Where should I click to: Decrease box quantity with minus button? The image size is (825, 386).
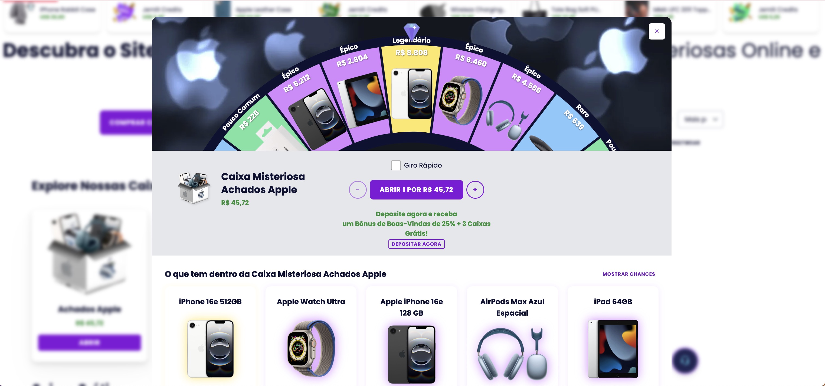coord(357,190)
